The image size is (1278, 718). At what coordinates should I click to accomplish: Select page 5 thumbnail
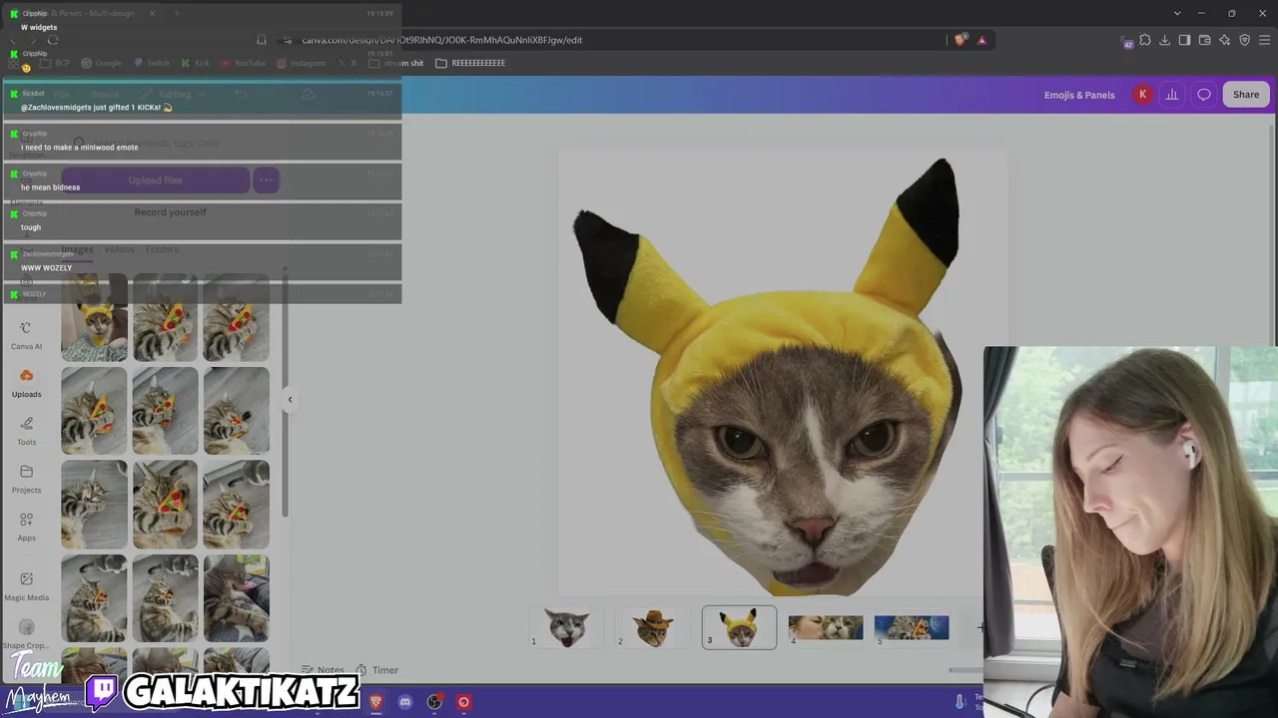(x=912, y=627)
